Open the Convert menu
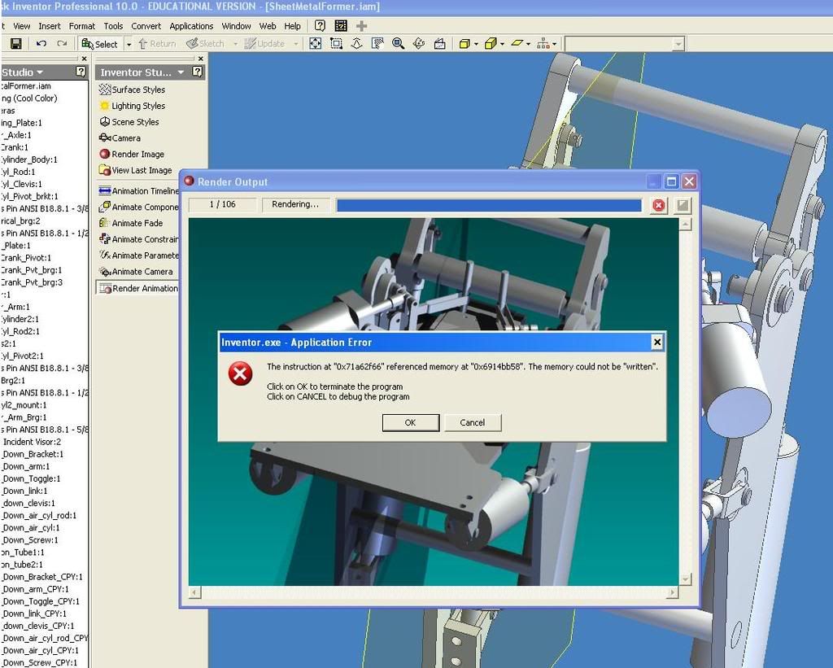833x668 pixels. [x=146, y=25]
